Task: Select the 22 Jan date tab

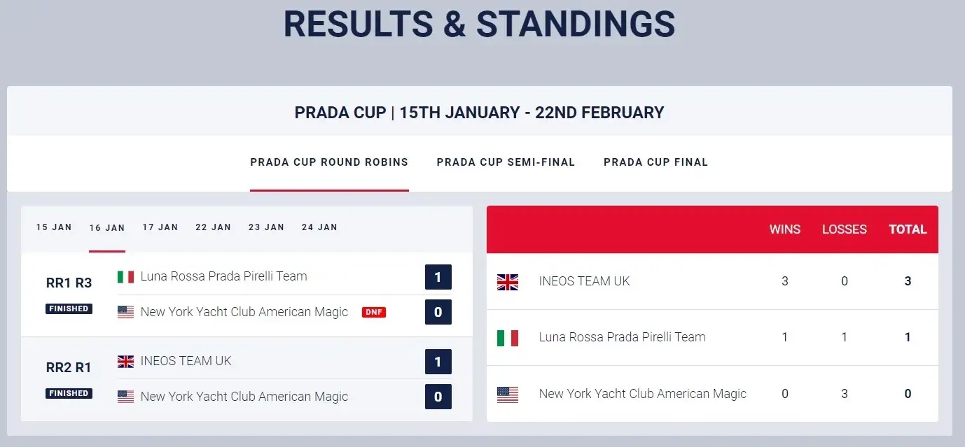Action: (x=213, y=227)
